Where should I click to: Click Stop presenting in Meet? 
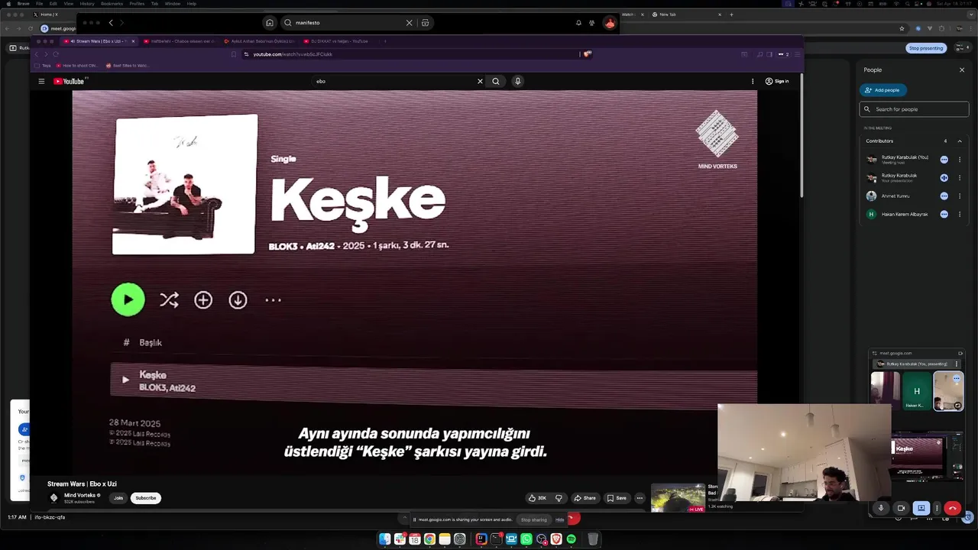tap(926, 48)
